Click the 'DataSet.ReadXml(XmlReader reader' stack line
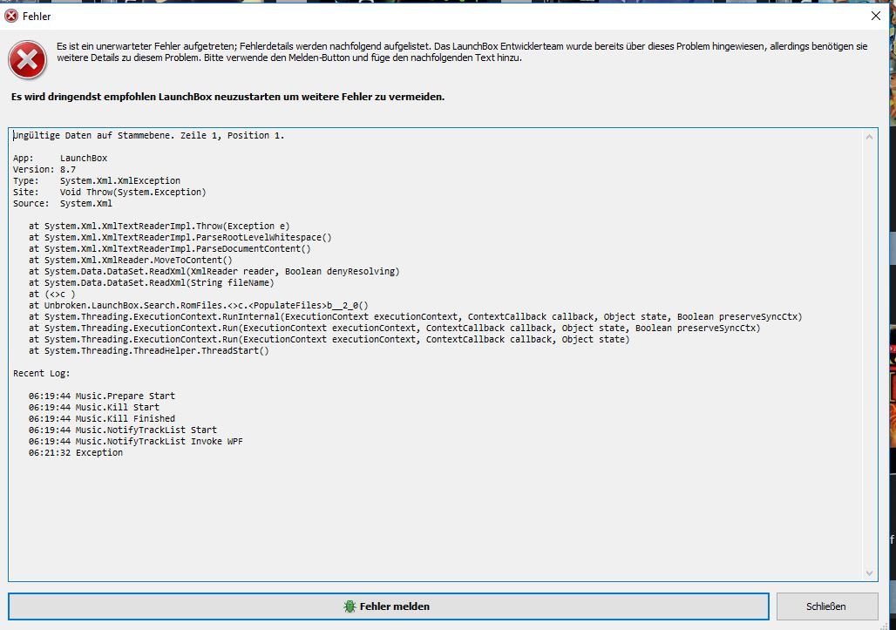The image size is (896, 630). pyautogui.click(x=214, y=271)
